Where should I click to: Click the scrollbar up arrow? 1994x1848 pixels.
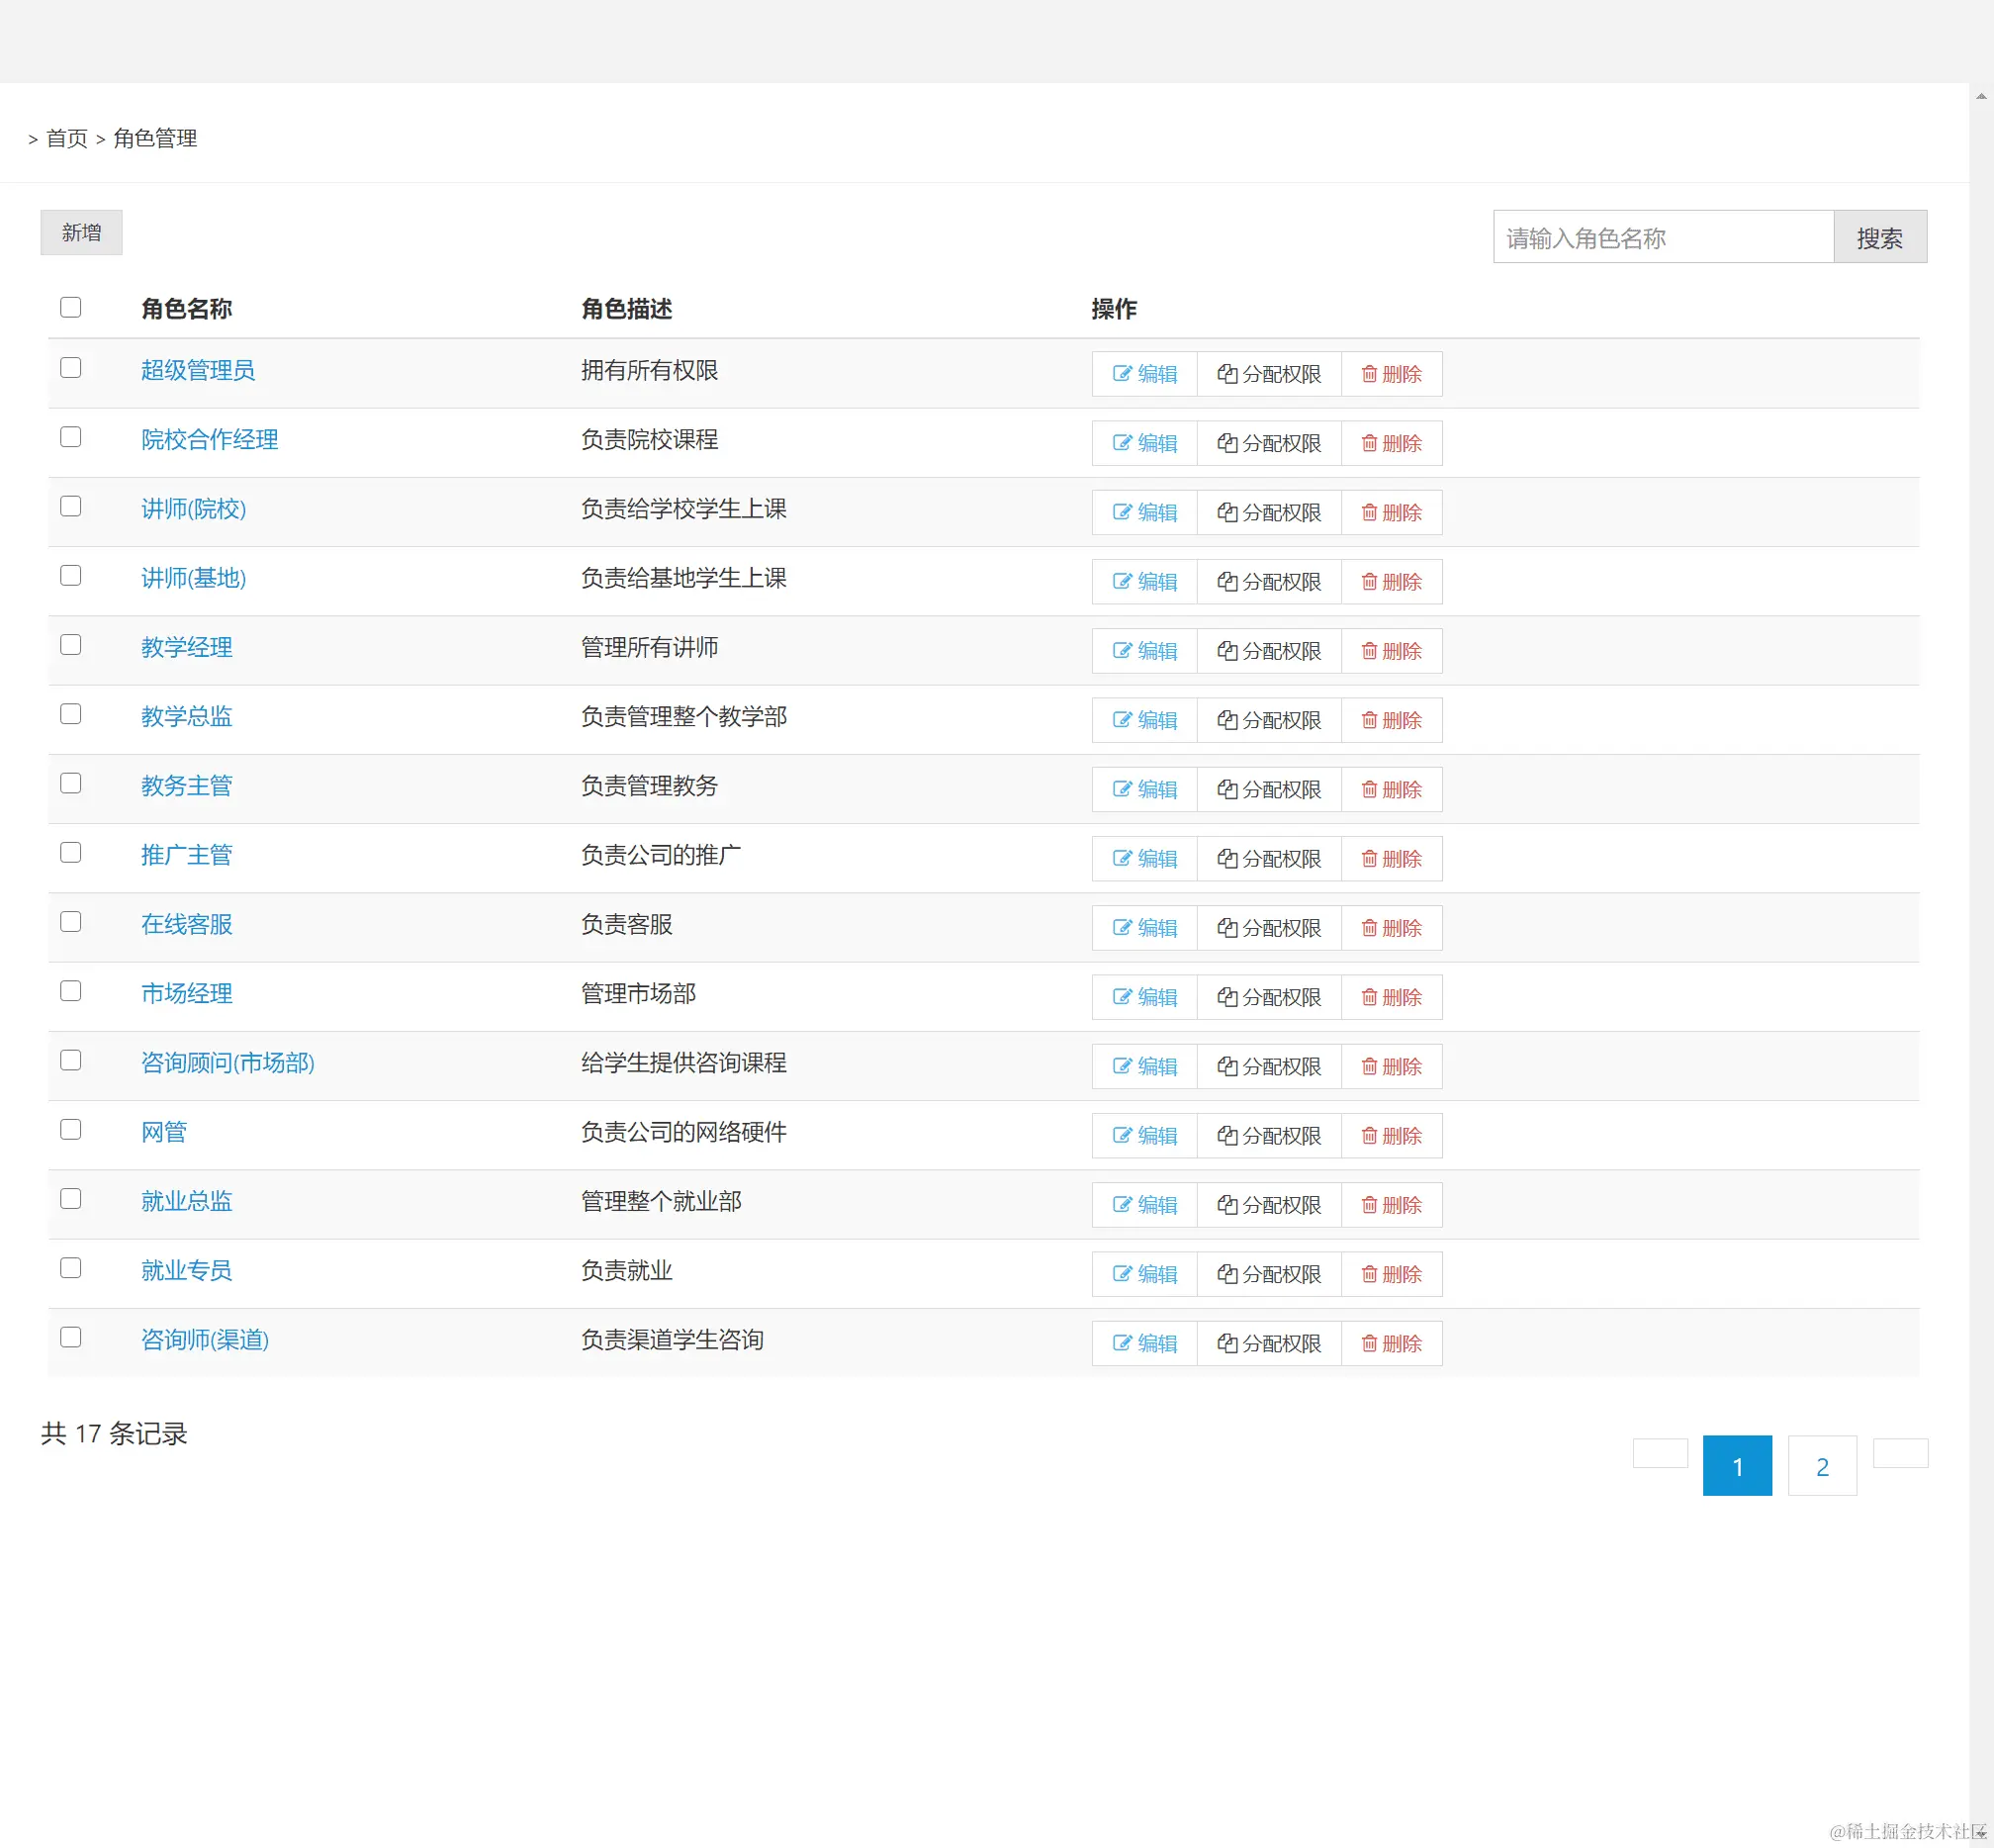tap(1980, 96)
